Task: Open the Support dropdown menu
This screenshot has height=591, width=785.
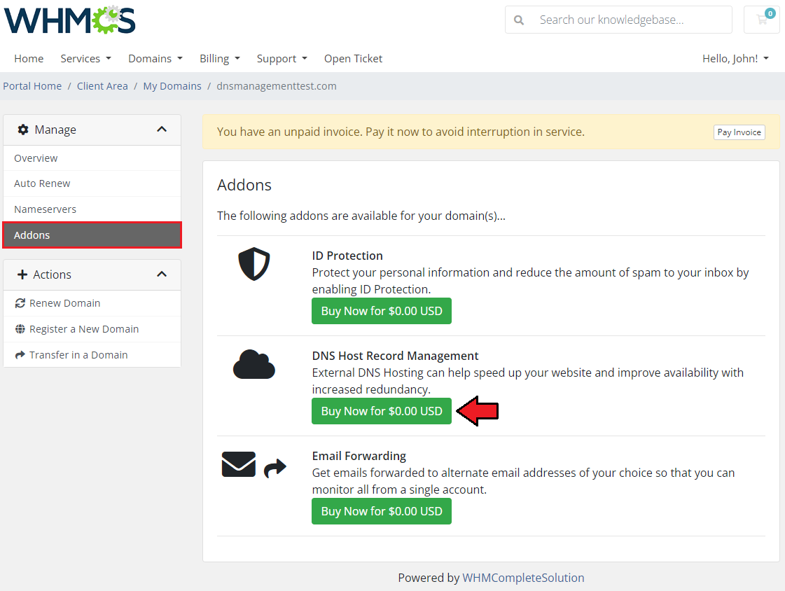Action: (x=282, y=59)
